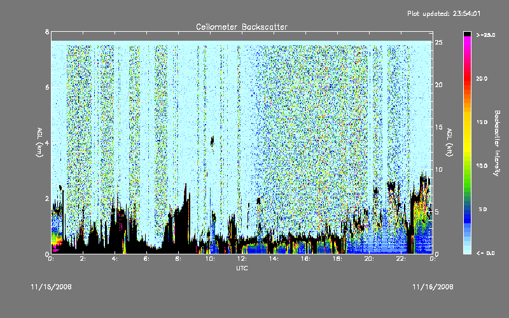Click the '15.0' colorbar tick label

point(482,122)
